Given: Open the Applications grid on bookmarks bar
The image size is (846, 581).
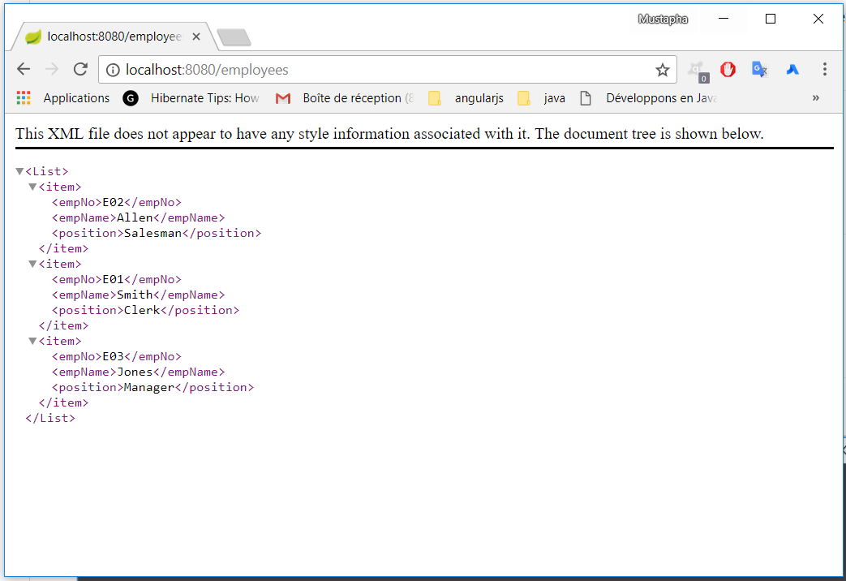Looking at the screenshot, I should (24, 97).
